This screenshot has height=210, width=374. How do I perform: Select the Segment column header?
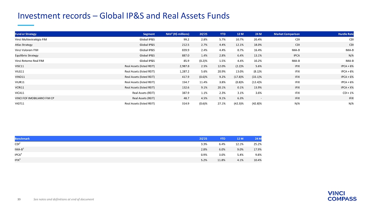click(149, 34)
